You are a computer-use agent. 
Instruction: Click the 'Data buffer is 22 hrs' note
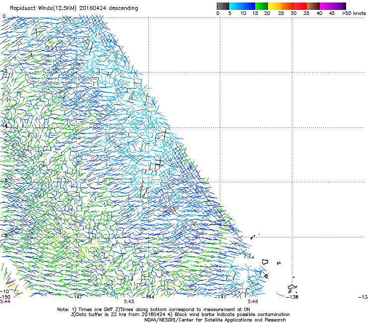pyautogui.click(x=101, y=315)
